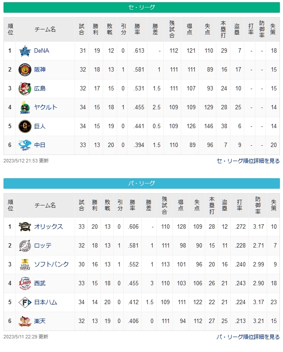283x352 pixels.
Task: Click the Yakult Swallows team logo
Action: 25,108
